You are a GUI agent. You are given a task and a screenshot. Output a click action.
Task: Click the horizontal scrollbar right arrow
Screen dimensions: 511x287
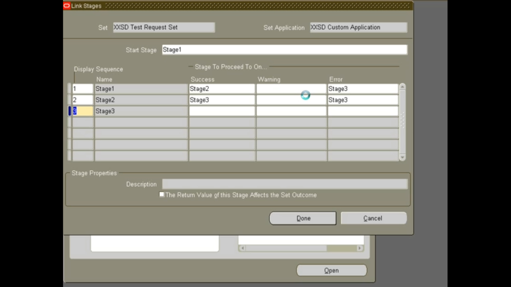[x=359, y=248]
